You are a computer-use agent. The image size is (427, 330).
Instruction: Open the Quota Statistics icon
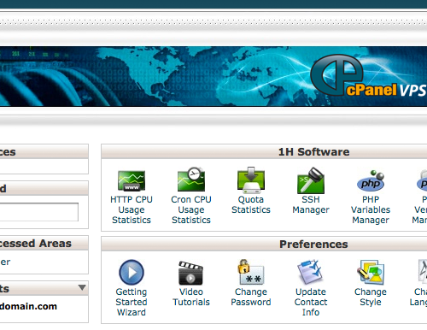coord(251,180)
